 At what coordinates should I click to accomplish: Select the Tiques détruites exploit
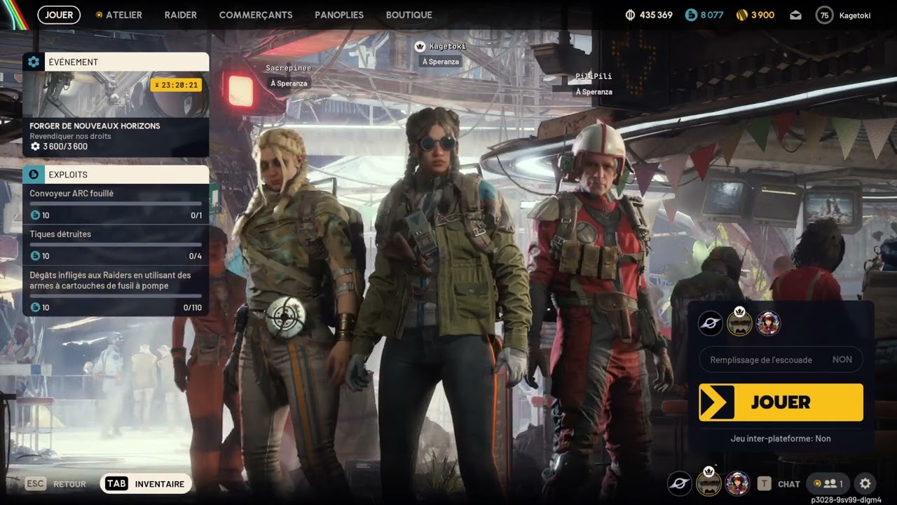116,245
